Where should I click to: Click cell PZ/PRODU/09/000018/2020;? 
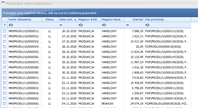point(167,47)
